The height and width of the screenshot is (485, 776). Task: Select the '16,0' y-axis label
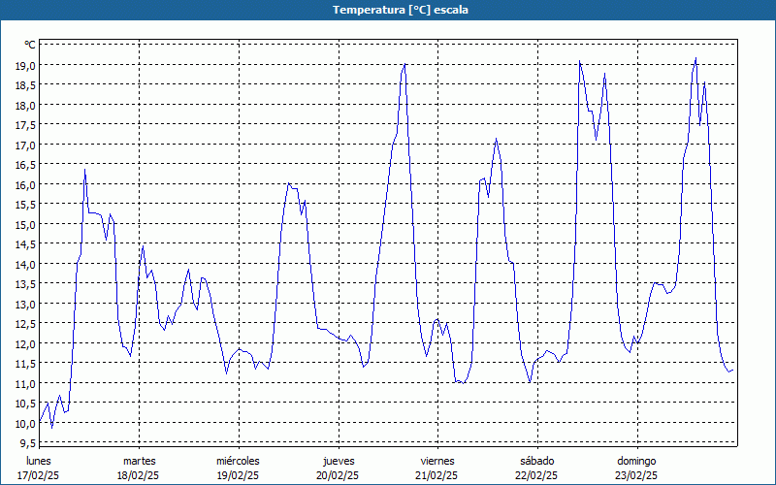[x=26, y=184]
